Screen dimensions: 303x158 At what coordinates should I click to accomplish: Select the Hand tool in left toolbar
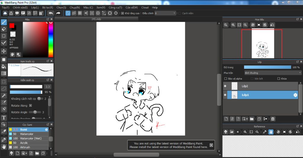[4, 146]
